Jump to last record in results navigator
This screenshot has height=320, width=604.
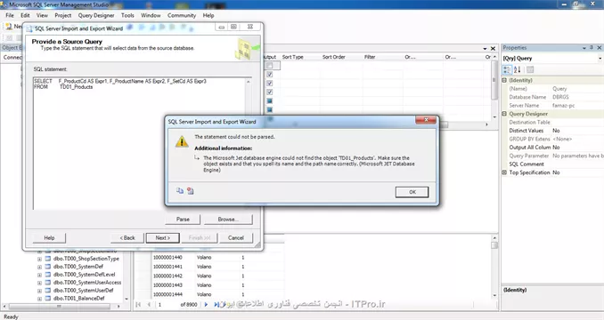click(216, 304)
